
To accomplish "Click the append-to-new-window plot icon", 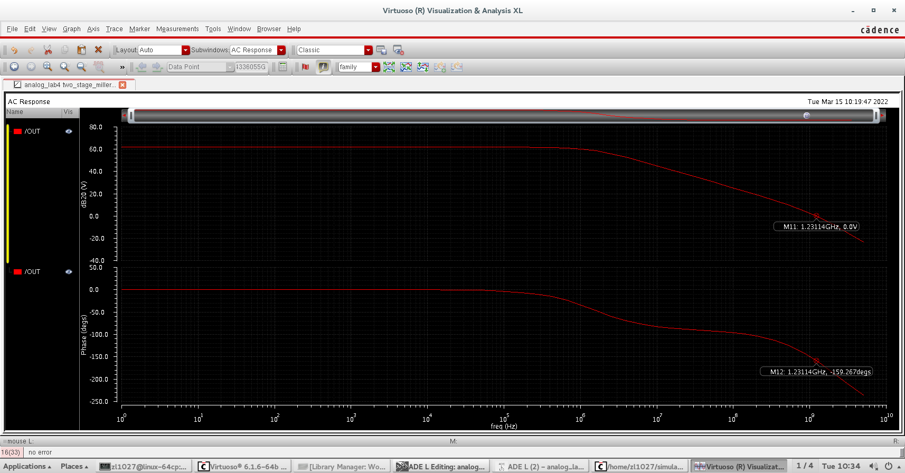I will click(440, 67).
